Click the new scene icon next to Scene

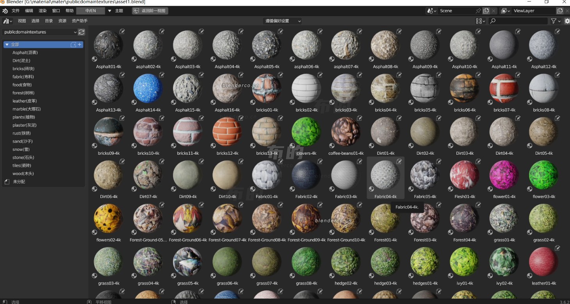(x=486, y=11)
